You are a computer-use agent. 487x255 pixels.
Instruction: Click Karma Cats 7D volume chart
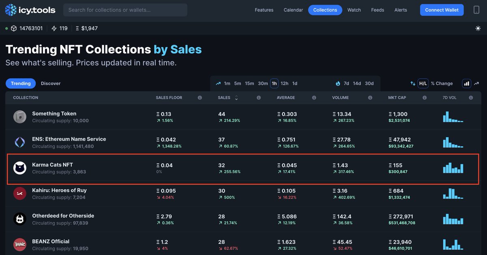[453, 168]
